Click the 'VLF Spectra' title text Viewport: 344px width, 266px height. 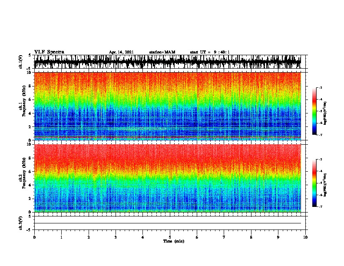(49, 52)
